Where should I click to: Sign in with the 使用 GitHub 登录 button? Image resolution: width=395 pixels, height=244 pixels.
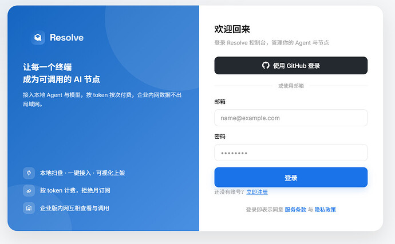pos(291,65)
